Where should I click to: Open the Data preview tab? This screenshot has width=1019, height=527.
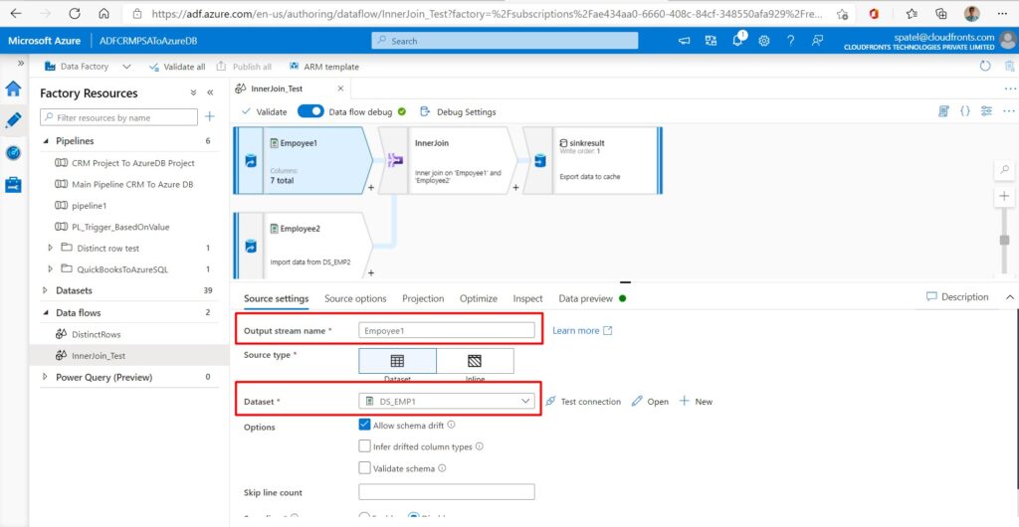tap(585, 298)
